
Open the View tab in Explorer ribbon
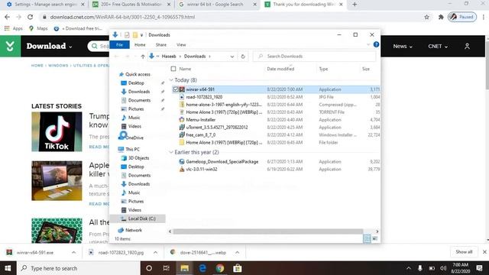181,45
